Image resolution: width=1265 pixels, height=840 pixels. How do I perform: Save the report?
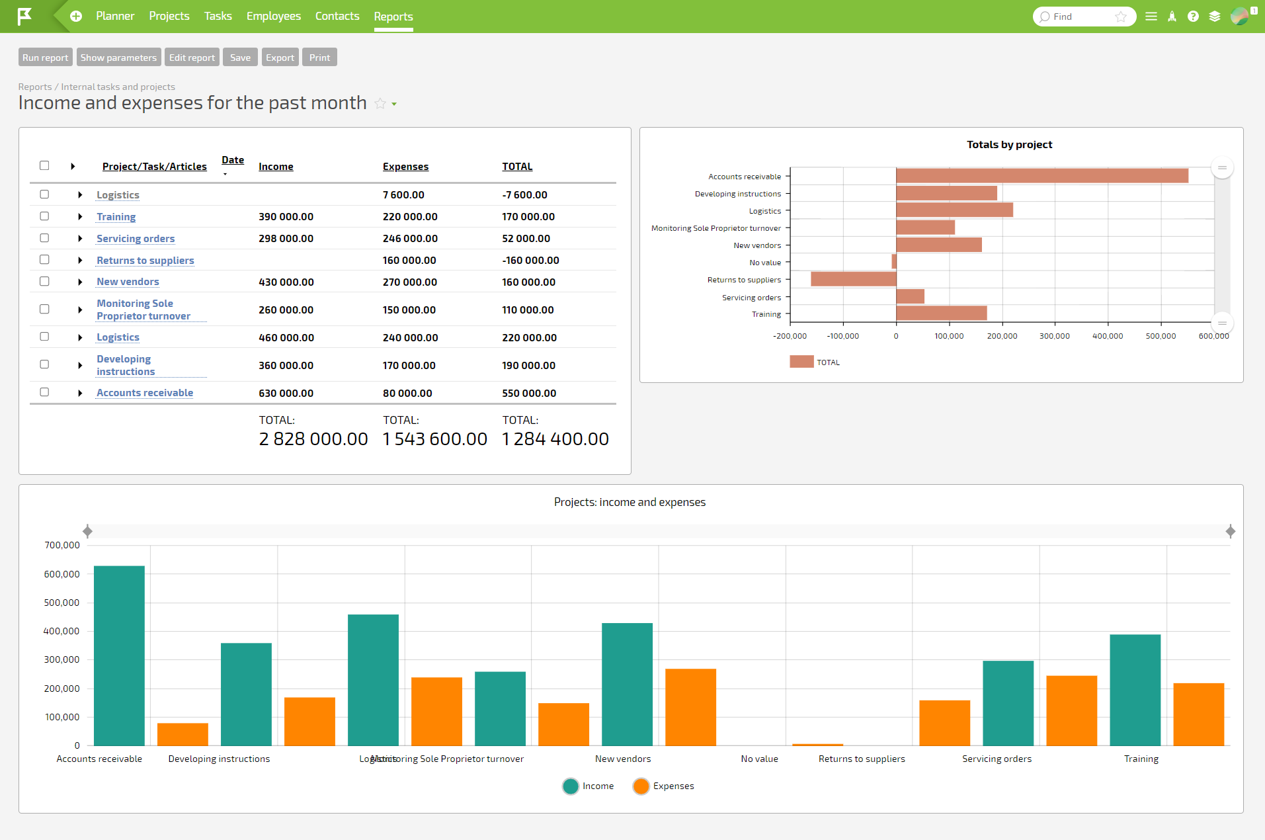click(x=240, y=58)
